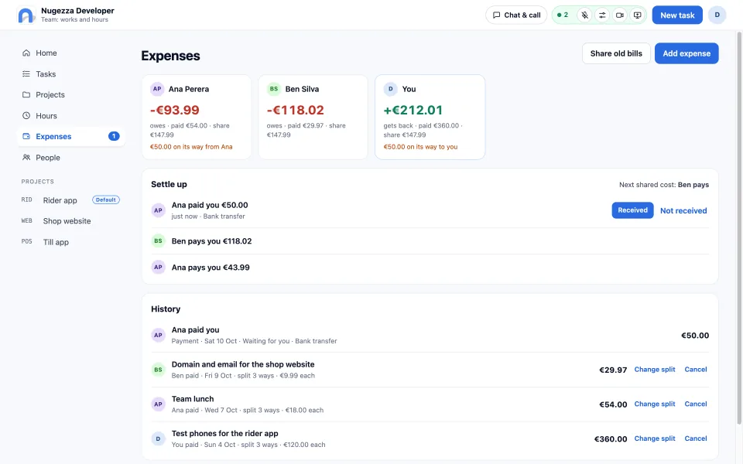The image size is (743, 464).
Task: Click the New task button
Action: click(x=677, y=15)
